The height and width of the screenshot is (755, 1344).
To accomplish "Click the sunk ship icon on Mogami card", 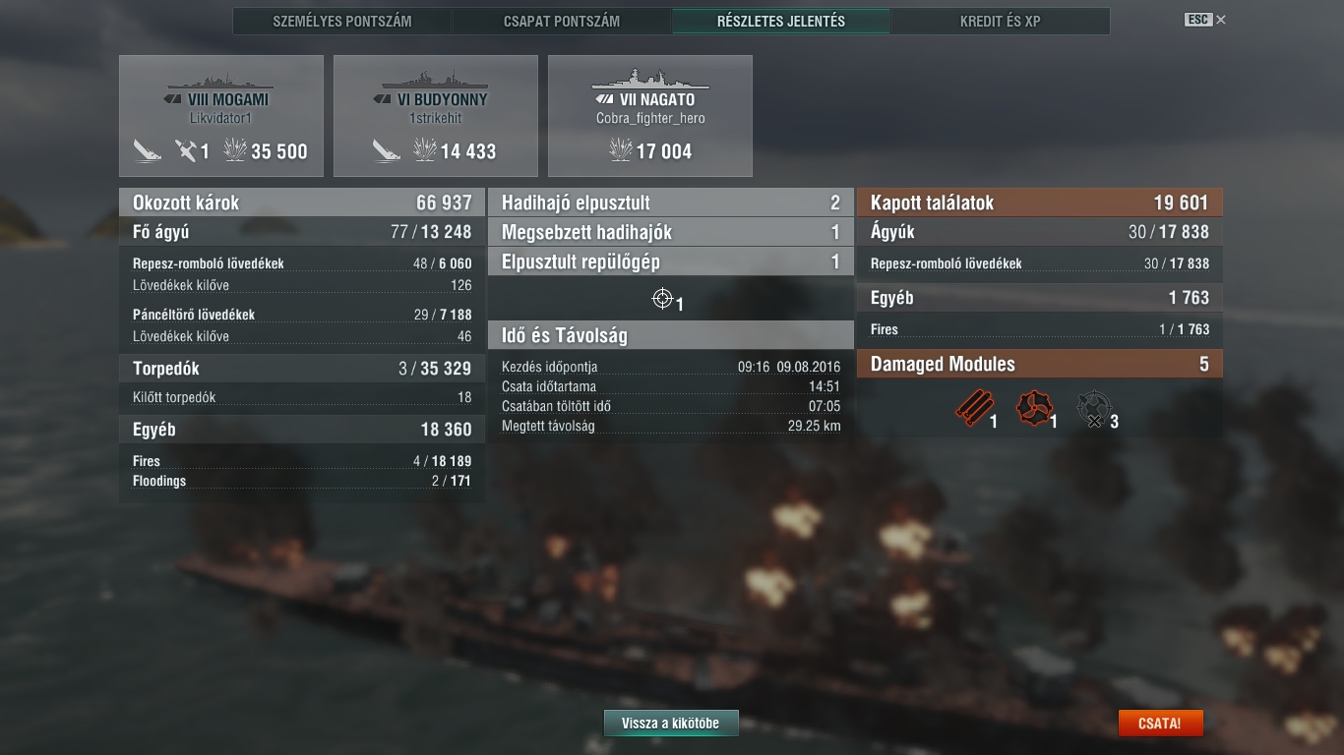I will (149, 150).
